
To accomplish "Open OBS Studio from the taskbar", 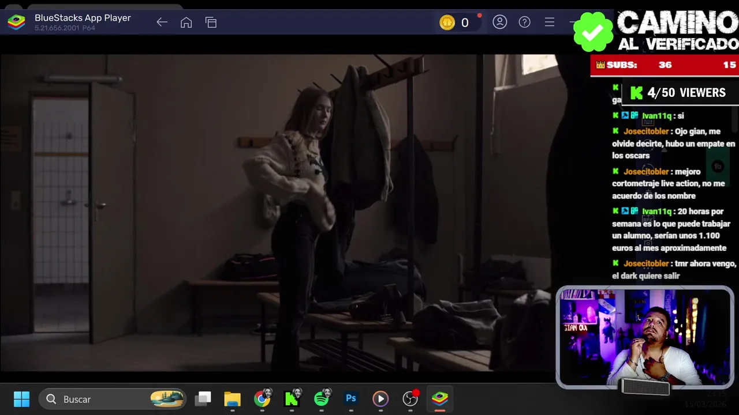I will point(410,398).
